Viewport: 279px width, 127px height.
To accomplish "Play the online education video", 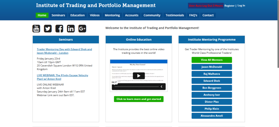I will point(139,76).
